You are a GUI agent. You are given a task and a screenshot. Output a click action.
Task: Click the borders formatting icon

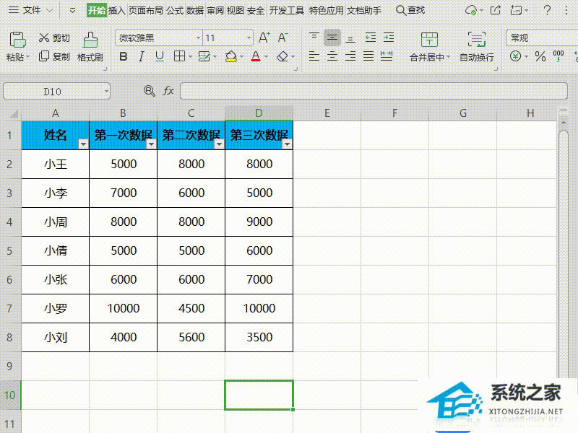coord(178,56)
